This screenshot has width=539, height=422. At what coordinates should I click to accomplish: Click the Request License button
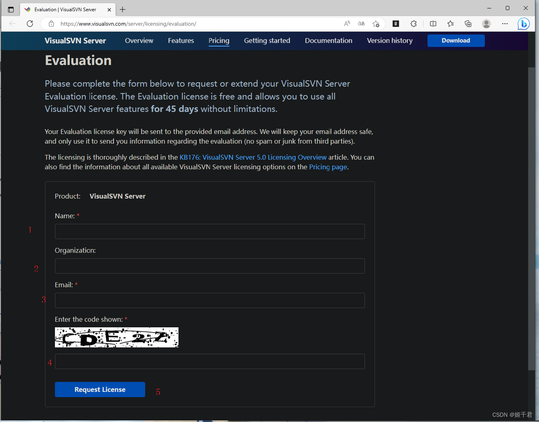point(100,390)
